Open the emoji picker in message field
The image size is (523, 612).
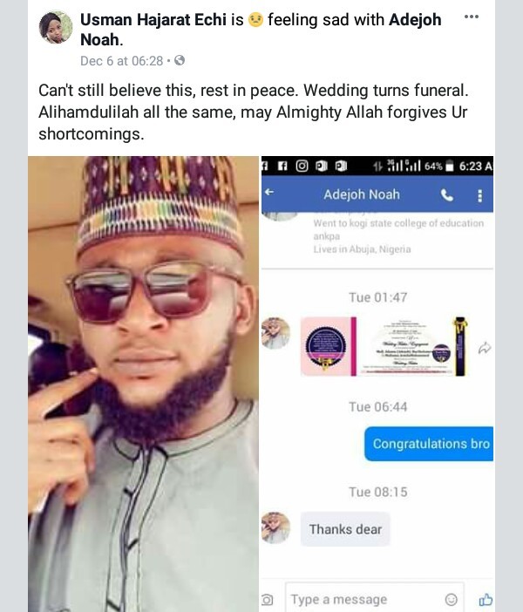452,599
